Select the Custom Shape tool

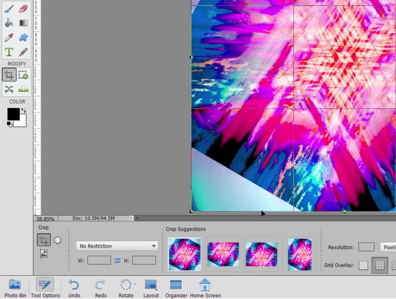pos(23,37)
